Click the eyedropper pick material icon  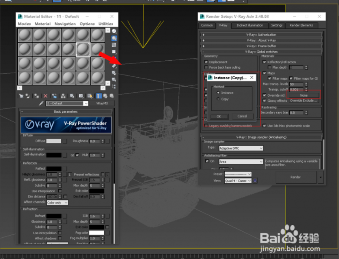coord(41,103)
